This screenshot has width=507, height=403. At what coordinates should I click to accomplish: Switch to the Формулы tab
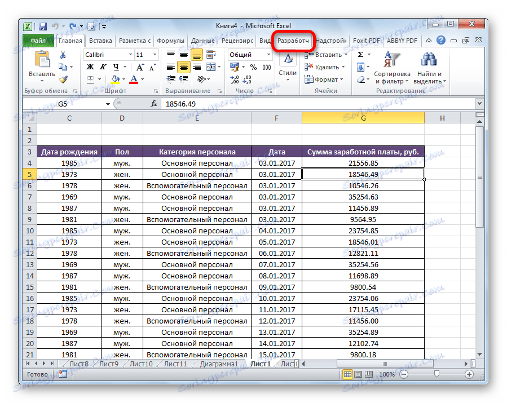(x=170, y=41)
